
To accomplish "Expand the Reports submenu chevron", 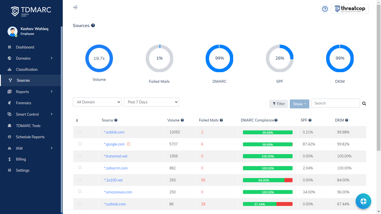I will coord(52,91).
